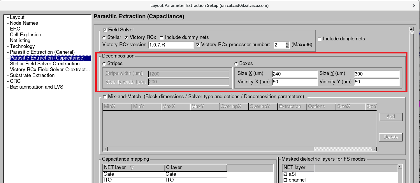Close the Layout Parameter Extraction Setup window
The height and width of the screenshot is (183, 420).
click(414, 5)
